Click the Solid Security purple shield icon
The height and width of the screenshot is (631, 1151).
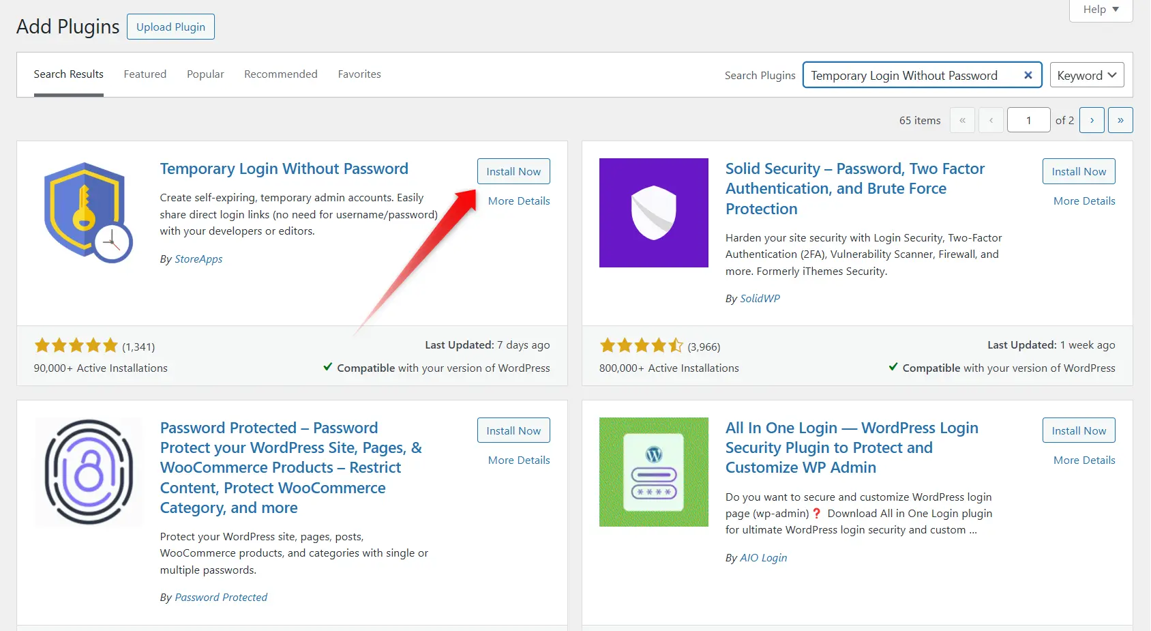click(x=653, y=212)
